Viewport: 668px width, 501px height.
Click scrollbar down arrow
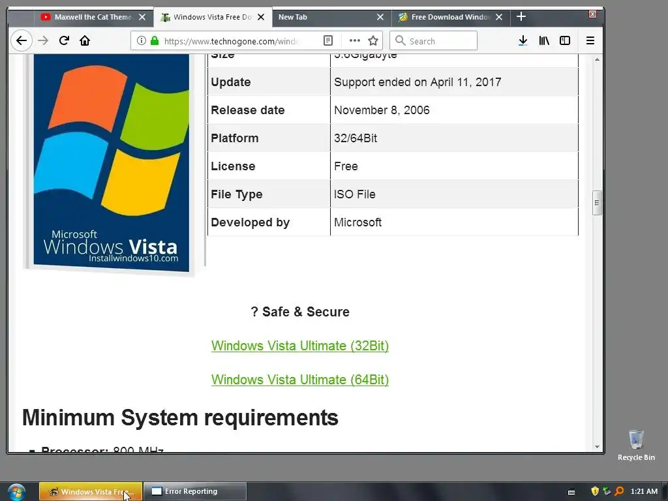[x=597, y=447]
